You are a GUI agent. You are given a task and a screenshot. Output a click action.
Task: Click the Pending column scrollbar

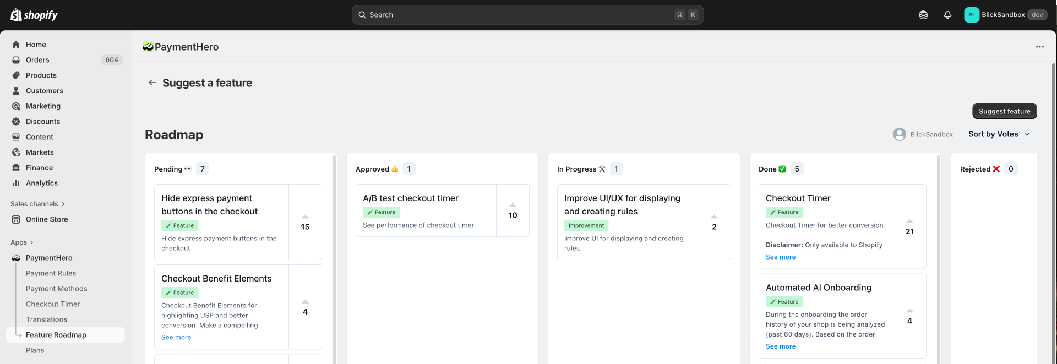[x=334, y=258]
